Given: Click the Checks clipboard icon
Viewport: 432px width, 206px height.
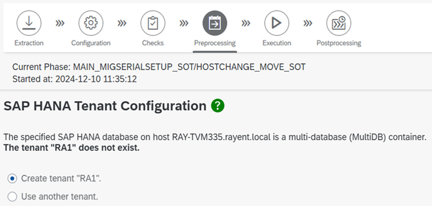Looking at the screenshot, I should (x=153, y=23).
